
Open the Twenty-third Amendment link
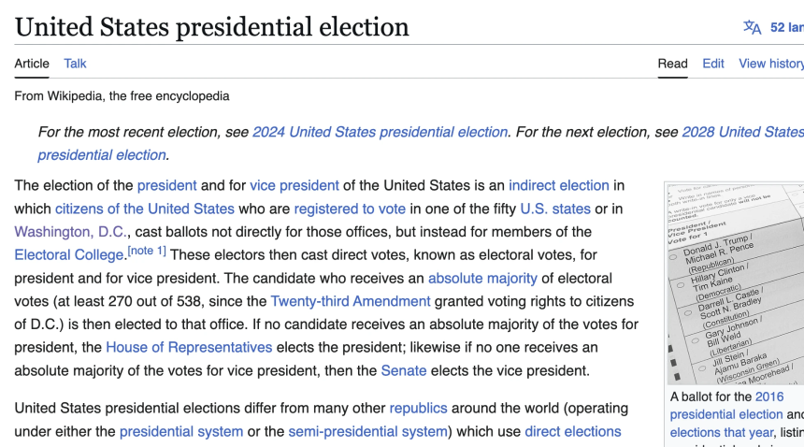[x=351, y=301]
